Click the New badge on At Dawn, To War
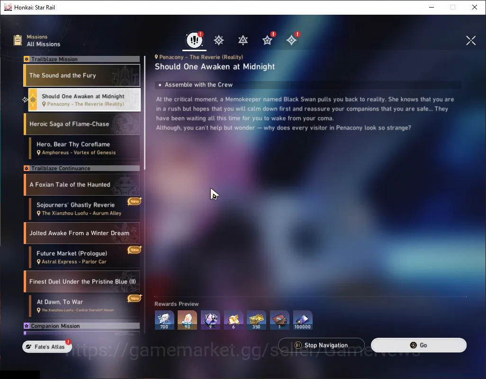The width and height of the screenshot is (486, 379). 135,298
